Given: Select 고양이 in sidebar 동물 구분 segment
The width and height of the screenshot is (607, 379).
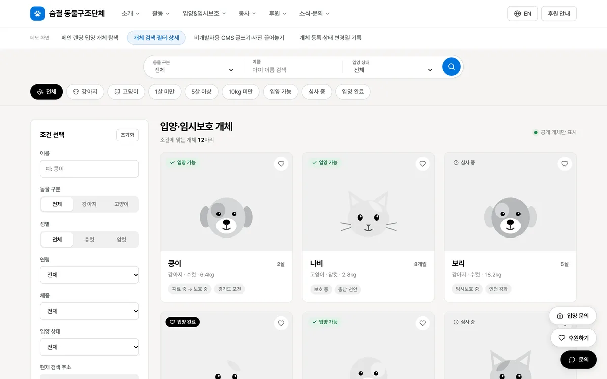Looking at the screenshot, I should [121, 204].
